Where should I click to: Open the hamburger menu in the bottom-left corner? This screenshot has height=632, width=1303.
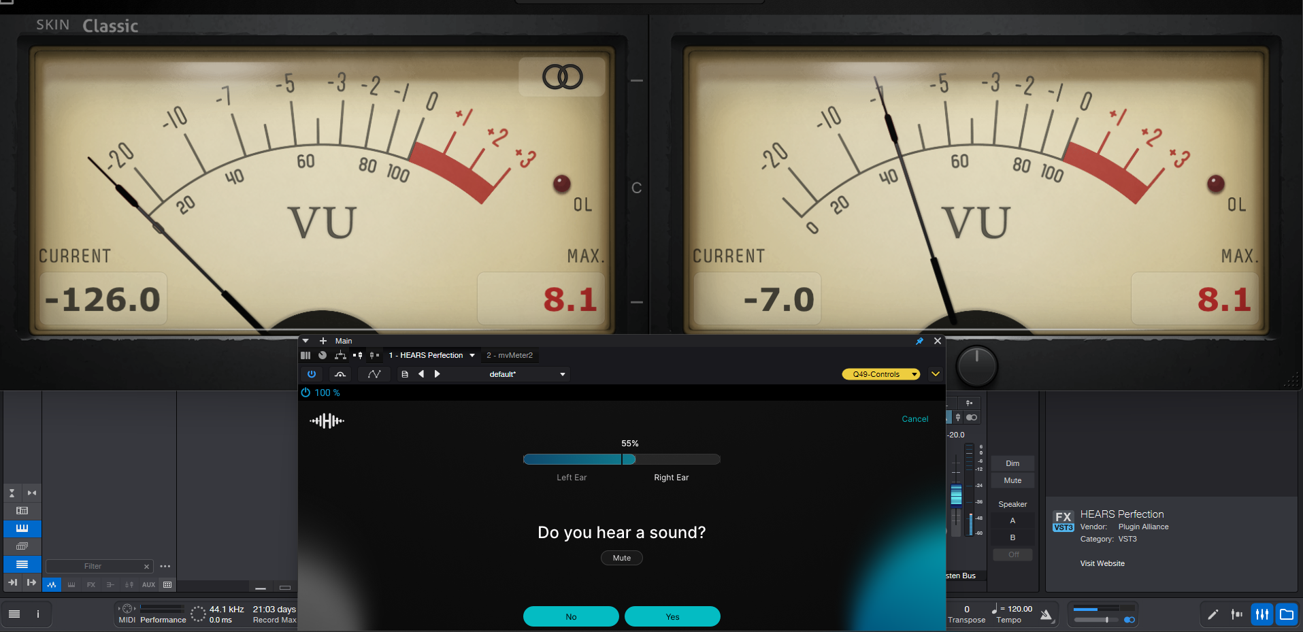(14, 614)
